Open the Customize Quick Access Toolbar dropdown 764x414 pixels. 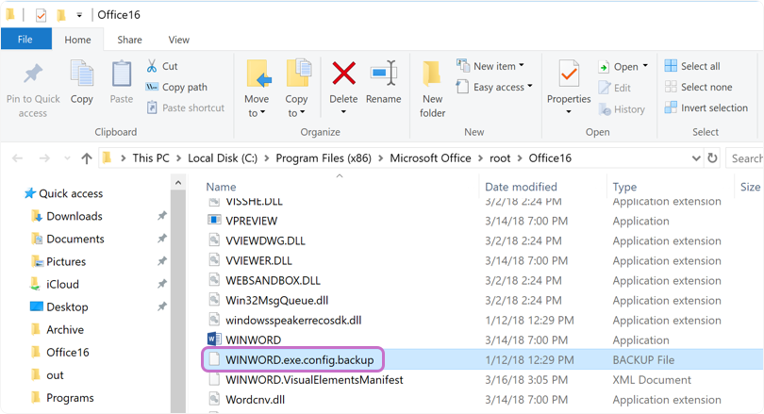click(79, 16)
